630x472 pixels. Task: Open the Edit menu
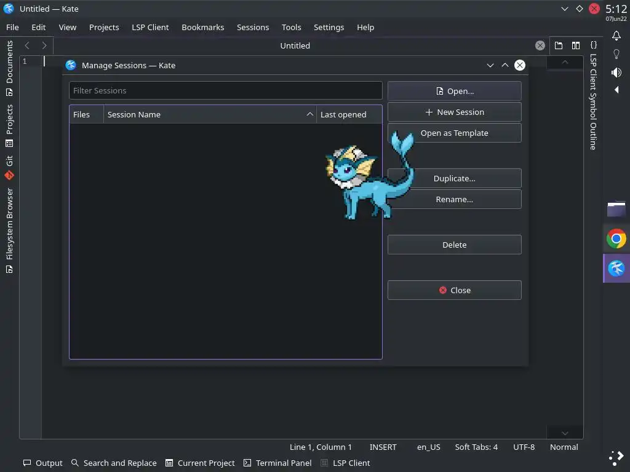coord(39,27)
